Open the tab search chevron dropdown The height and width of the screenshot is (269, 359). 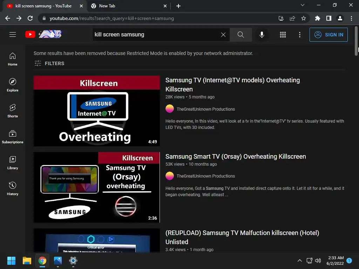[303, 5]
